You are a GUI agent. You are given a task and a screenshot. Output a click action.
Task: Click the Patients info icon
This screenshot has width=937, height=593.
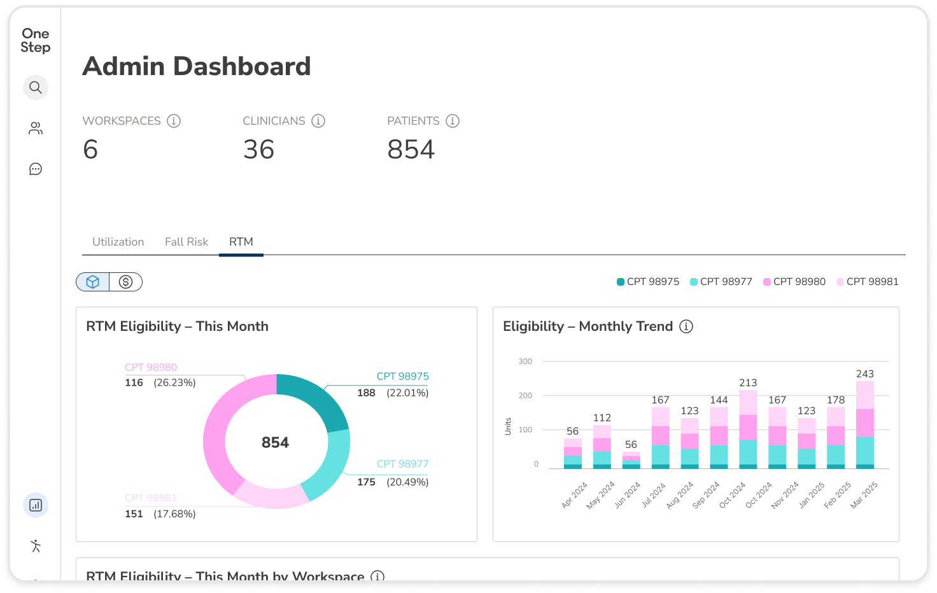(x=453, y=121)
